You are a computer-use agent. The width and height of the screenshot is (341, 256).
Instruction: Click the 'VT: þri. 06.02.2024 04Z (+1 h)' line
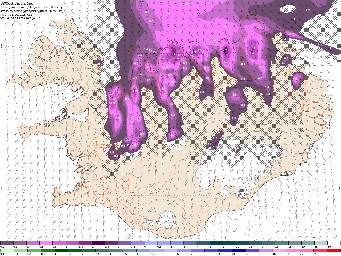(x=21, y=18)
